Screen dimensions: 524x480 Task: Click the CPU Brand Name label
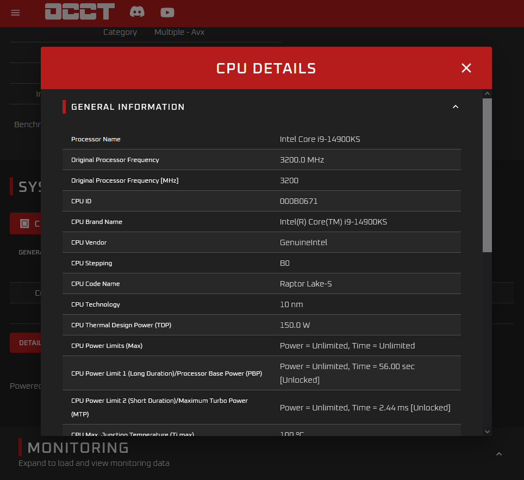coord(97,222)
